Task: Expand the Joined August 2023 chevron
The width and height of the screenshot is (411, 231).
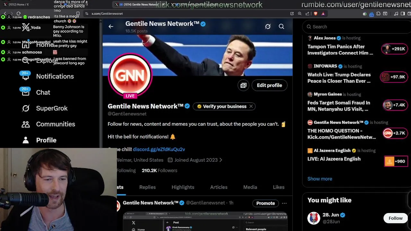Action: point(221,160)
